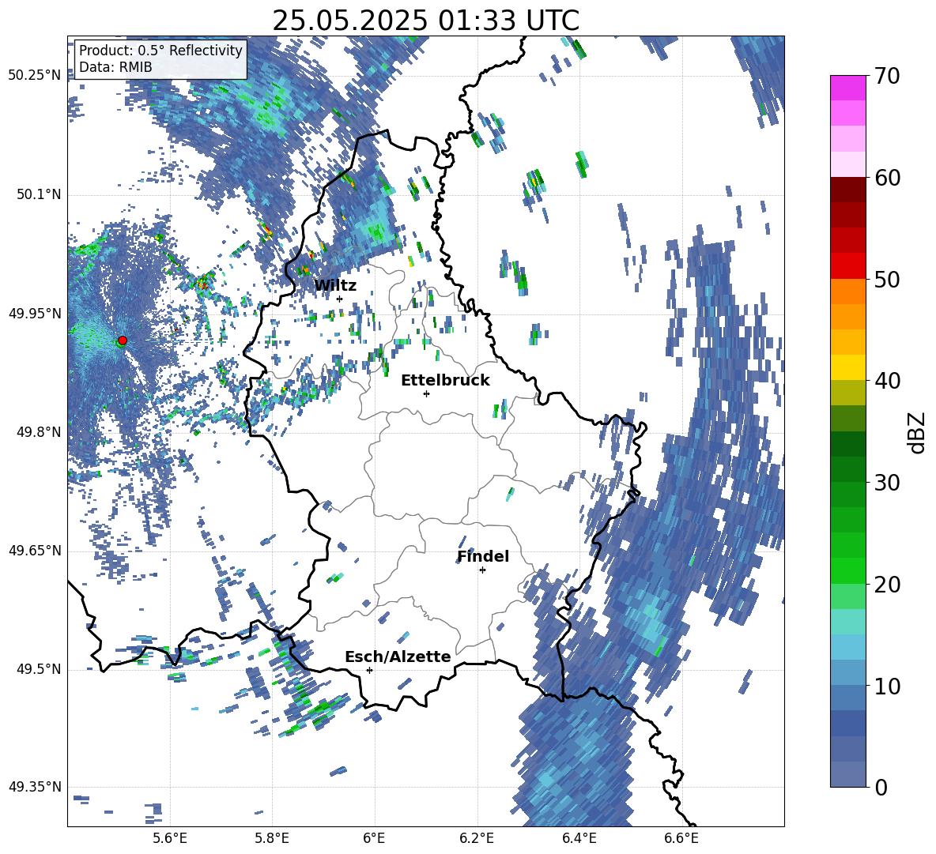The height and width of the screenshot is (854, 936).
Task: Click the grey-blue bottom colorbar segment
Action: point(847,774)
